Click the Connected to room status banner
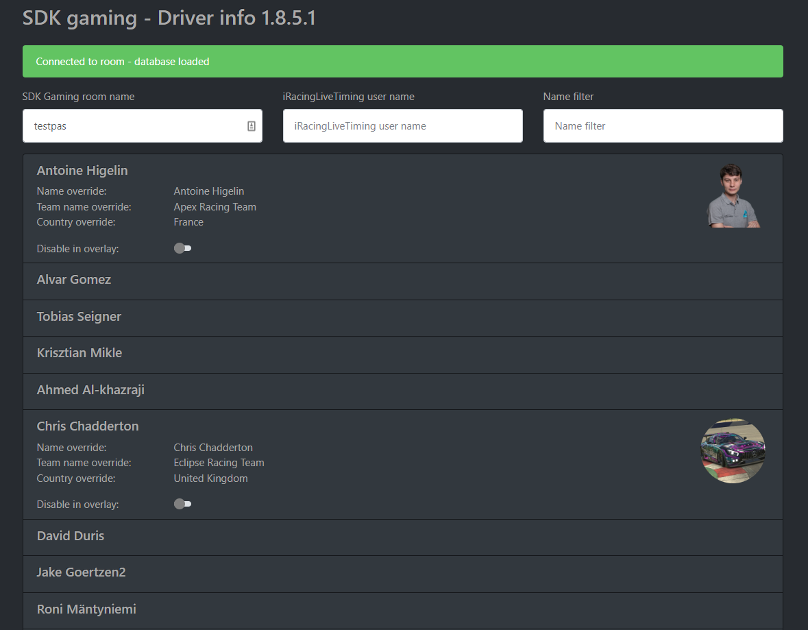This screenshot has height=630, width=808. coord(402,61)
